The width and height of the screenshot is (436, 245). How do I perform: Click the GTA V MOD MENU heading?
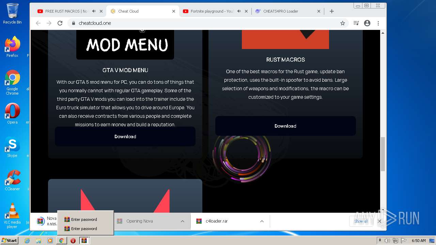125,70
